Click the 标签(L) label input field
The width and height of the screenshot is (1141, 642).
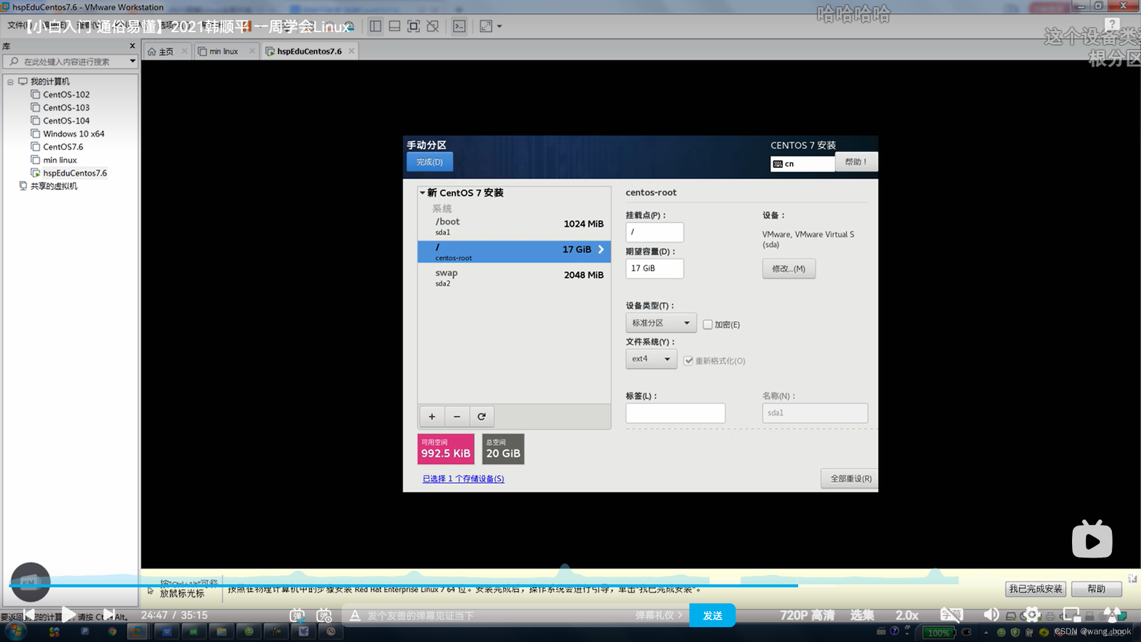[x=675, y=413]
